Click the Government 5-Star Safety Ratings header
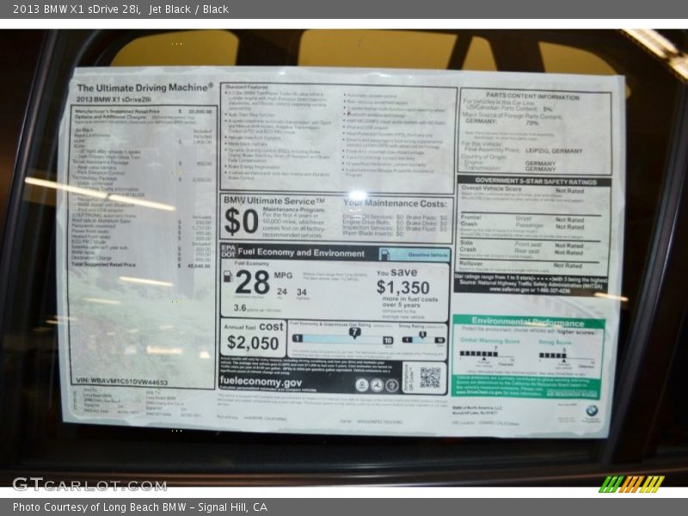The height and width of the screenshot is (516, 688). tap(533, 181)
